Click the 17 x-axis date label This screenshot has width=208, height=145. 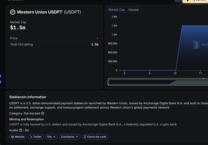tap(200, 73)
